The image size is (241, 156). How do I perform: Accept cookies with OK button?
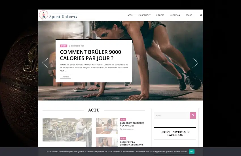click(192, 151)
